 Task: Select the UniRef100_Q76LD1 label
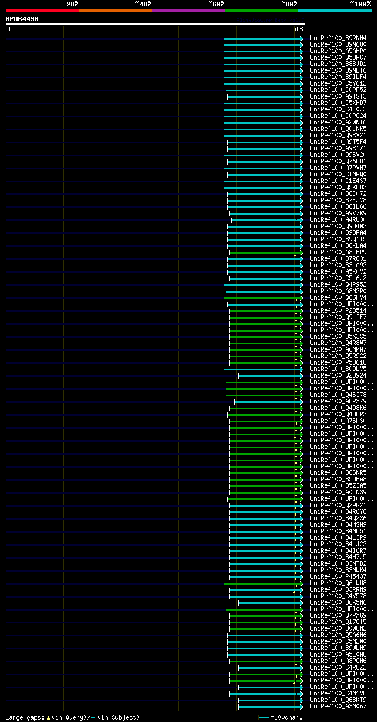point(338,161)
